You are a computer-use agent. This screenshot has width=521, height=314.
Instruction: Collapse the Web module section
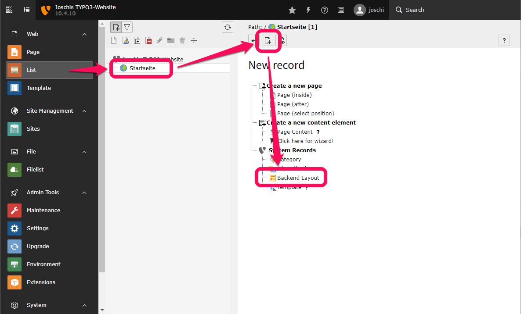(84, 34)
